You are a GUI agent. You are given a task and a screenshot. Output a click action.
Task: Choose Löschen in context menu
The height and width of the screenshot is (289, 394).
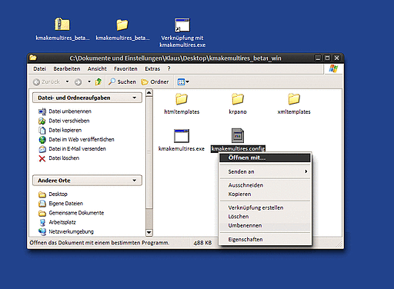coord(265,217)
